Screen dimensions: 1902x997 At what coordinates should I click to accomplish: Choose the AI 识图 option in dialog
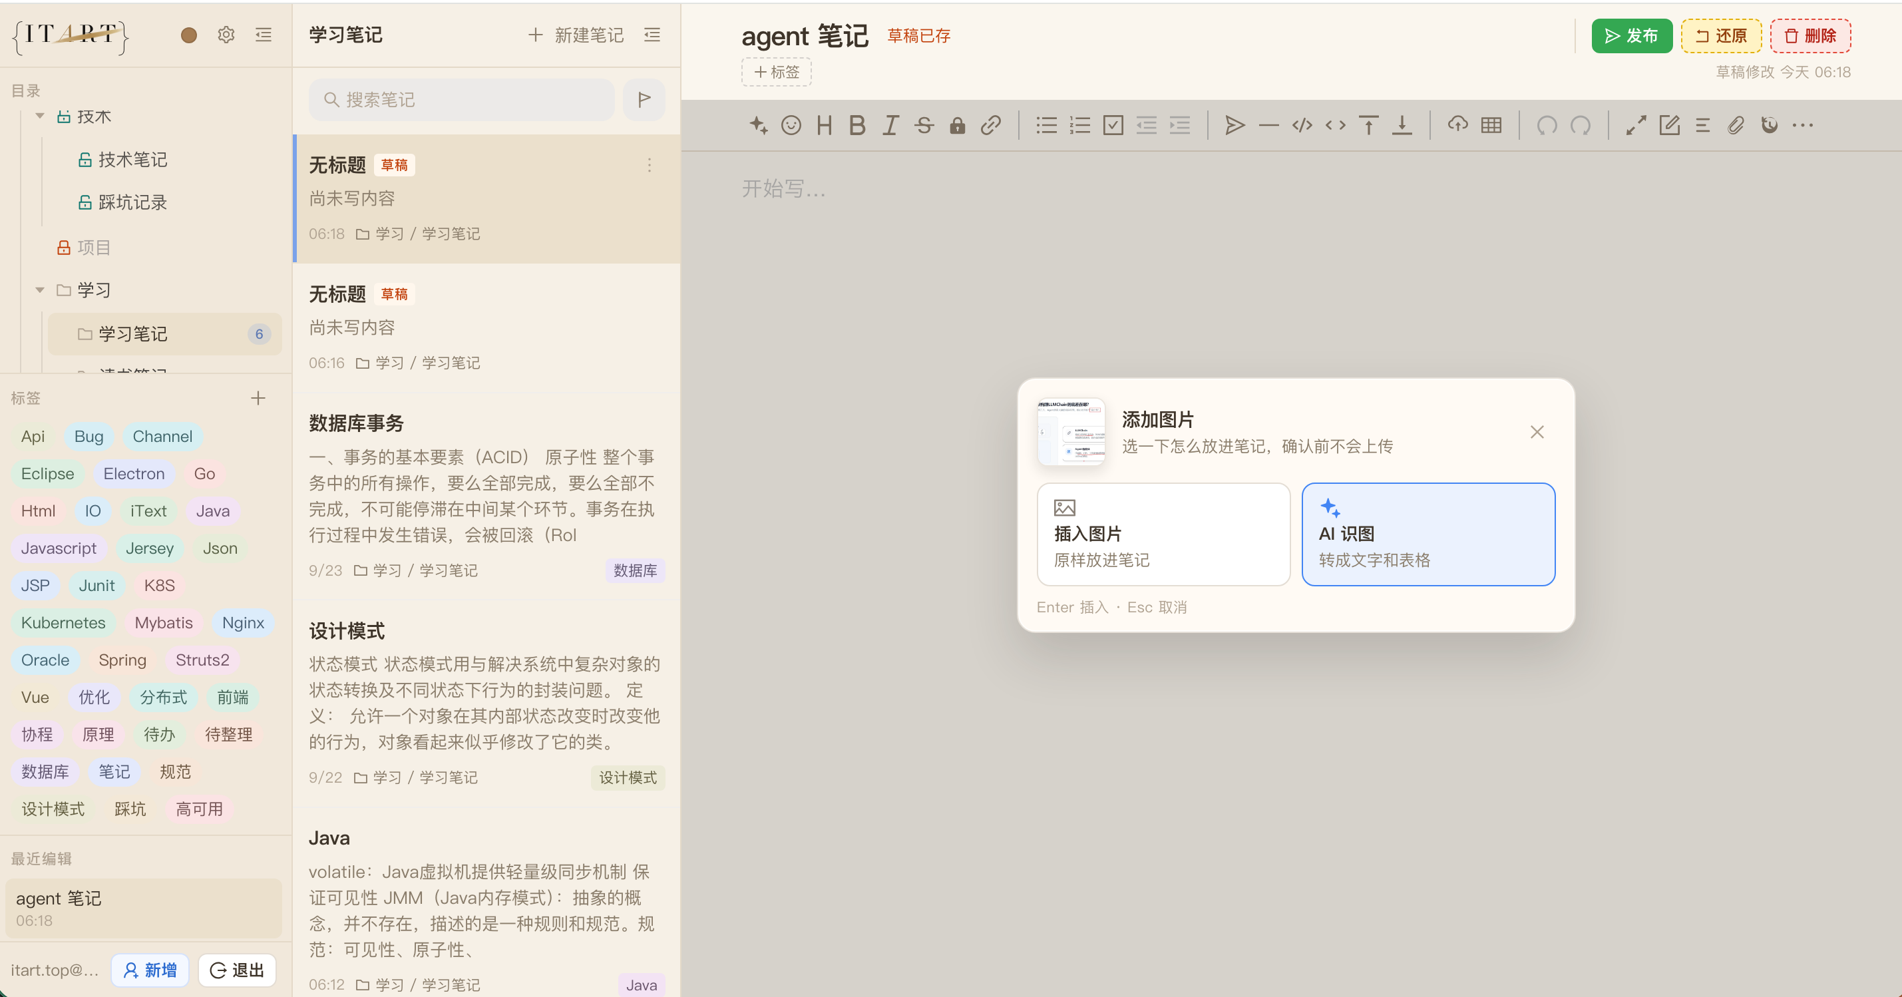click(x=1429, y=534)
